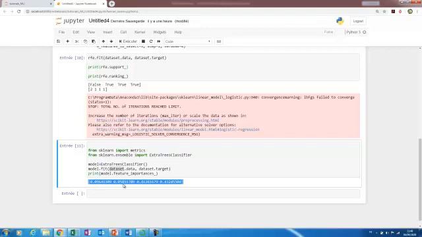Open the Help menu
Image resolution: width=422 pixels, height=237 pixels.
pos(178,32)
